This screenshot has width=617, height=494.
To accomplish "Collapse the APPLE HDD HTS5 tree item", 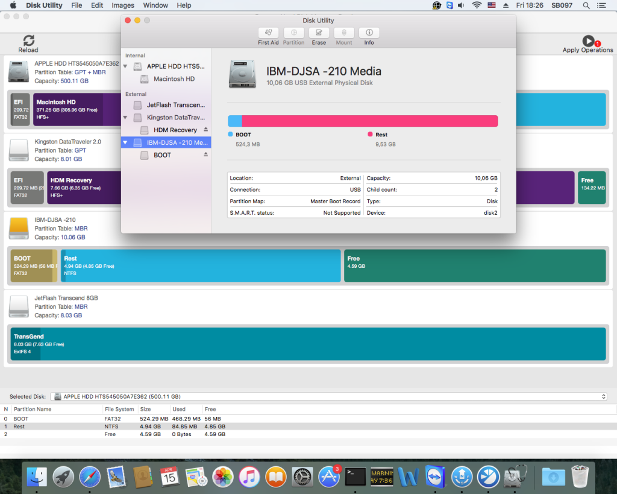I will 125,66.
